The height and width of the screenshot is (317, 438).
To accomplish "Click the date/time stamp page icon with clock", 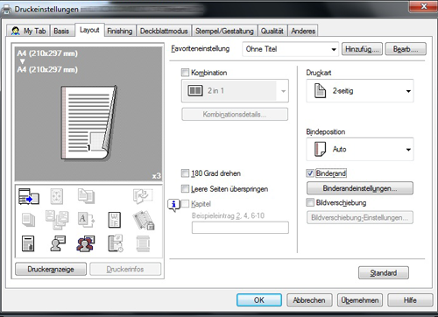I will tap(116, 243).
